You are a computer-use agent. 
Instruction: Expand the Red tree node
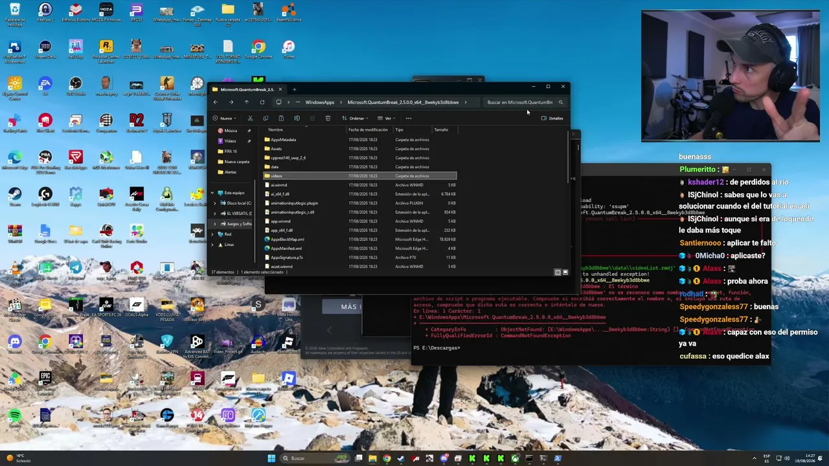(x=212, y=234)
